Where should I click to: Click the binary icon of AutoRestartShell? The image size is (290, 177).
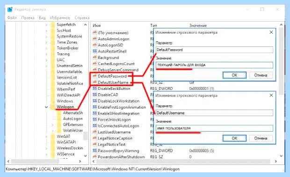(94, 51)
